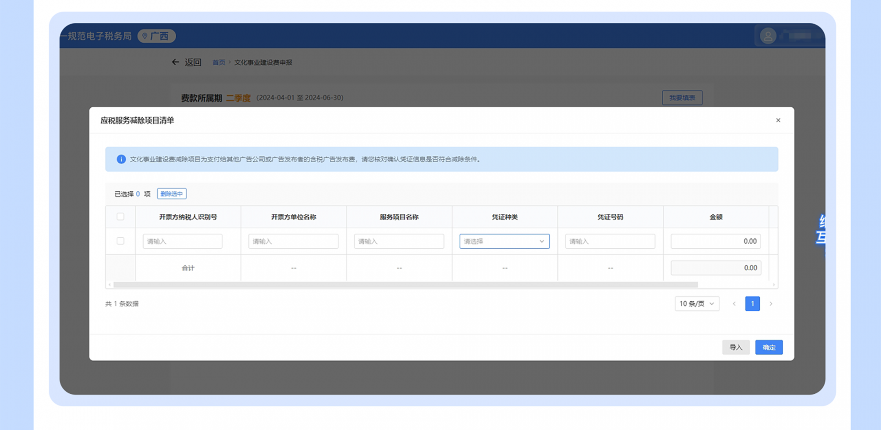Expand the 10 条/页 page size selector
Viewport: 881px width, 430px height.
(x=697, y=304)
